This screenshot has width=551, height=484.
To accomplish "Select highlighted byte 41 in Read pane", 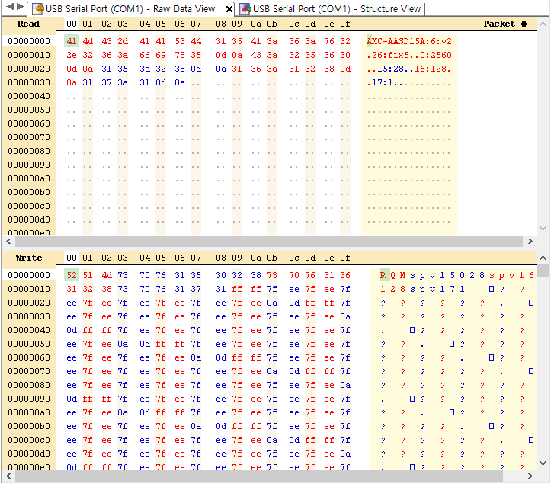I will point(72,41).
